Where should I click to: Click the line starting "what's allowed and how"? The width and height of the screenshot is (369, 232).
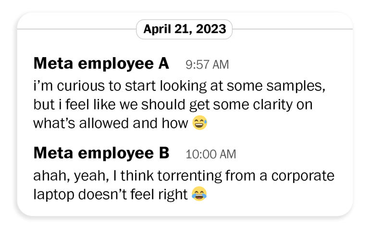tap(110, 123)
